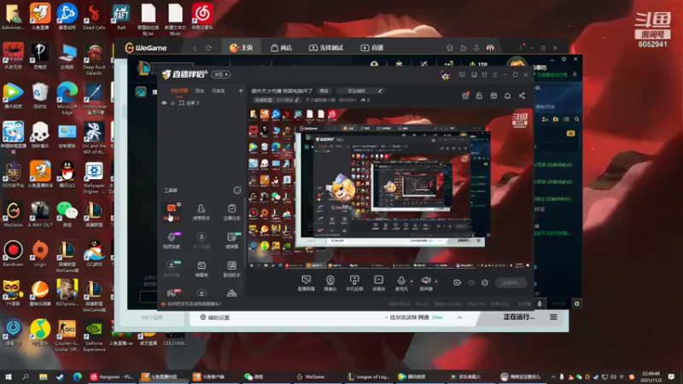Add a new scene with plus icon
This screenshot has height=384, width=683.
point(241,90)
